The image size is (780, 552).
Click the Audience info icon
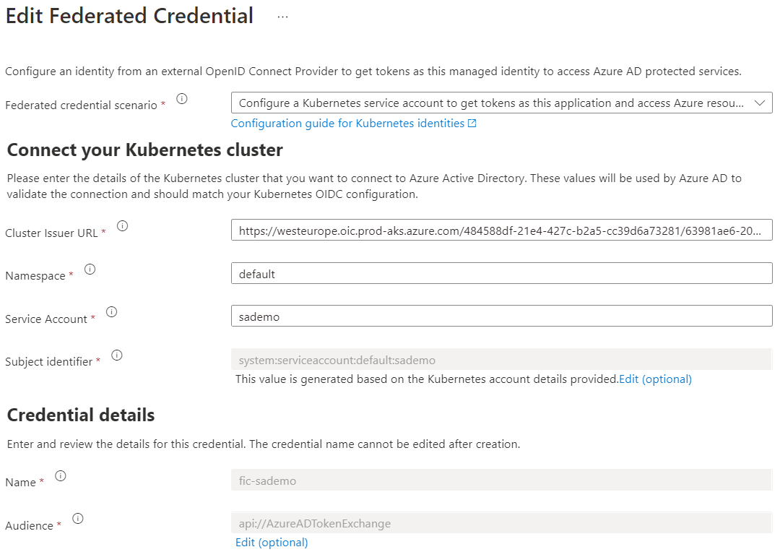(78, 518)
